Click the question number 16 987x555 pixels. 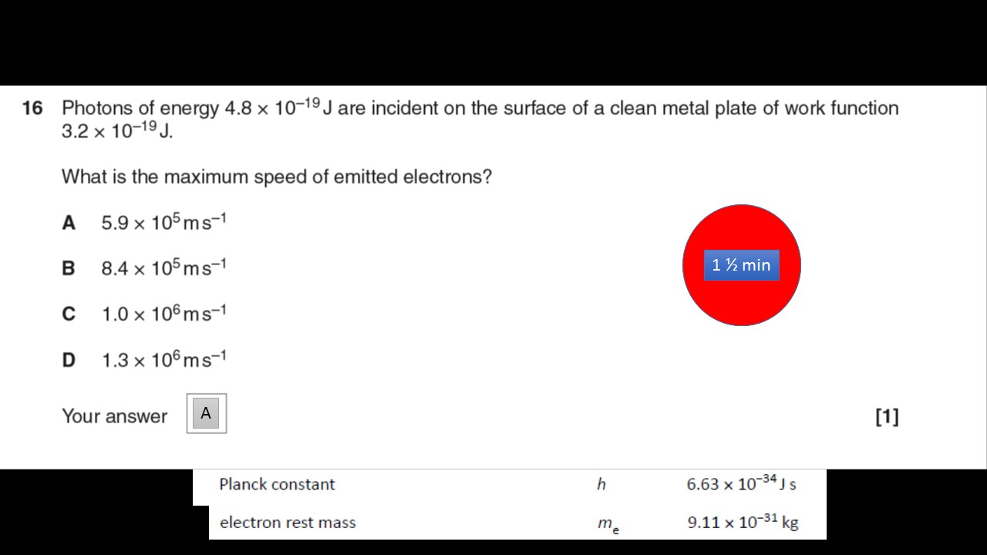click(32, 108)
